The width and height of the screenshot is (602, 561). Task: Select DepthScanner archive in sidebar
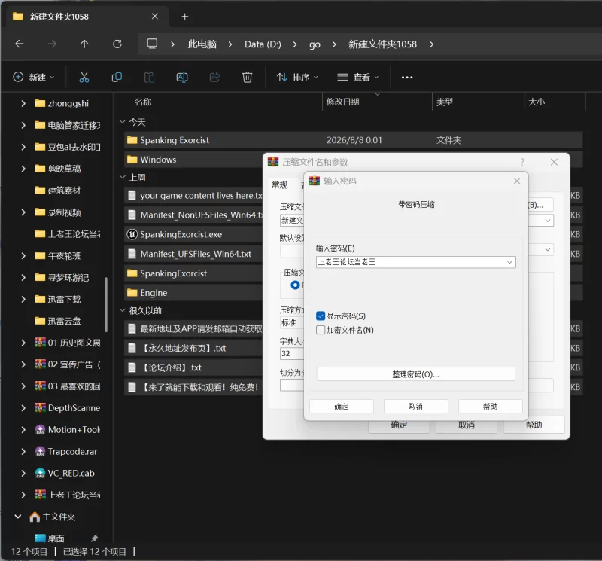point(74,408)
